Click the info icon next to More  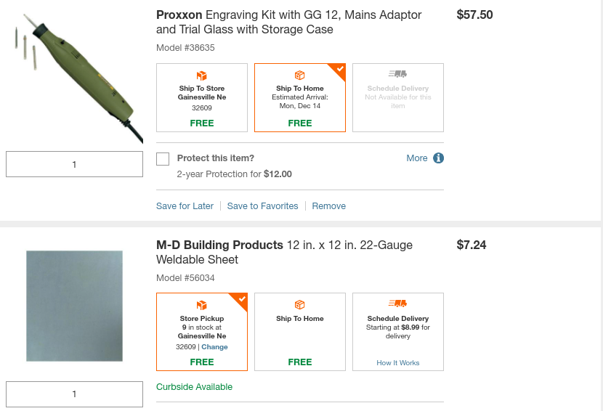pyautogui.click(x=438, y=158)
